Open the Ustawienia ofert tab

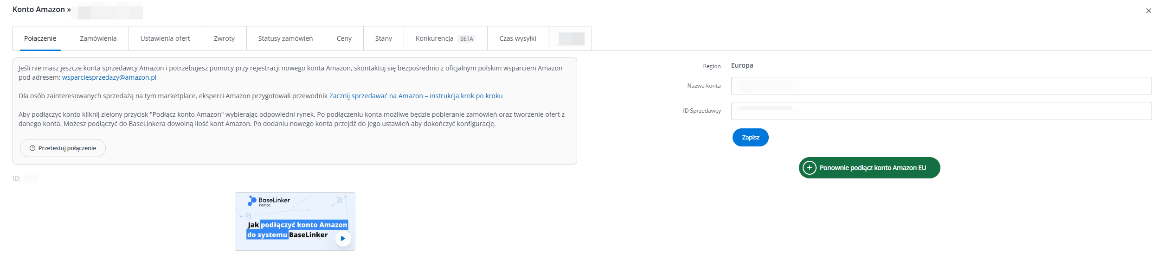pyautogui.click(x=165, y=38)
